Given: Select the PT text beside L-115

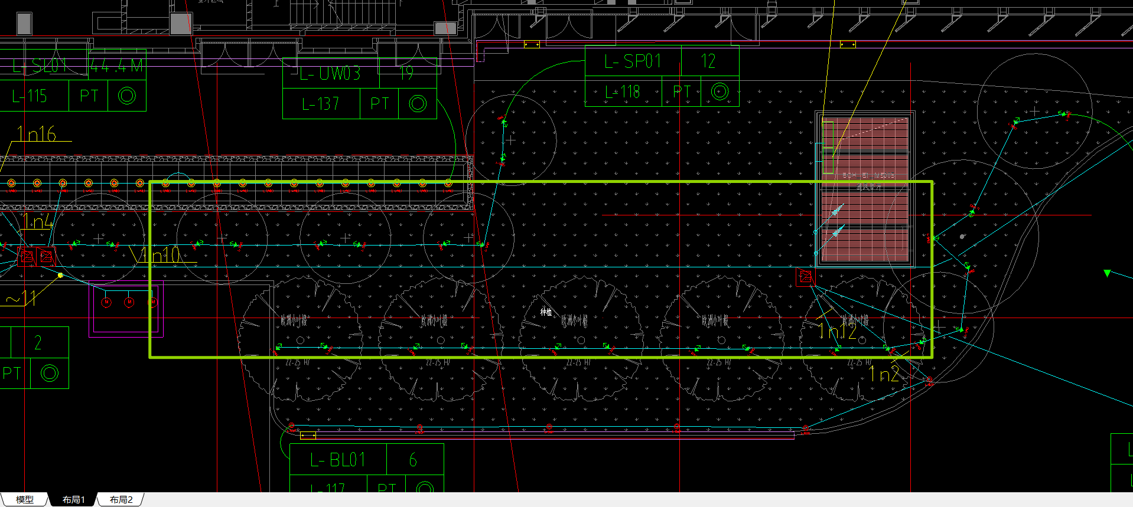Looking at the screenshot, I should [89, 96].
